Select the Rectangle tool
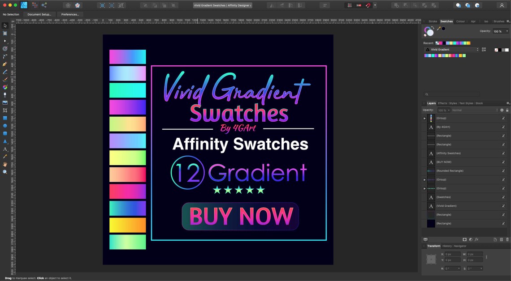The height and width of the screenshot is (281, 511). click(x=5, y=118)
